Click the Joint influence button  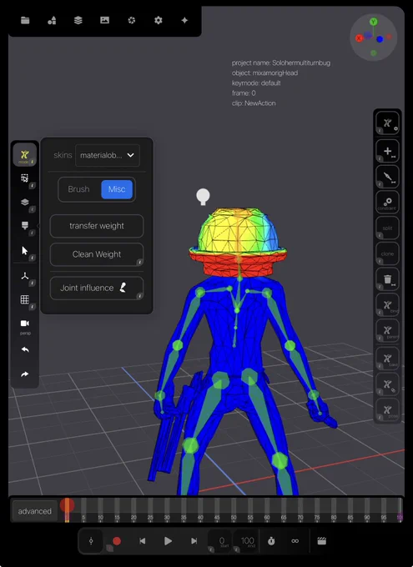click(x=97, y=288)
